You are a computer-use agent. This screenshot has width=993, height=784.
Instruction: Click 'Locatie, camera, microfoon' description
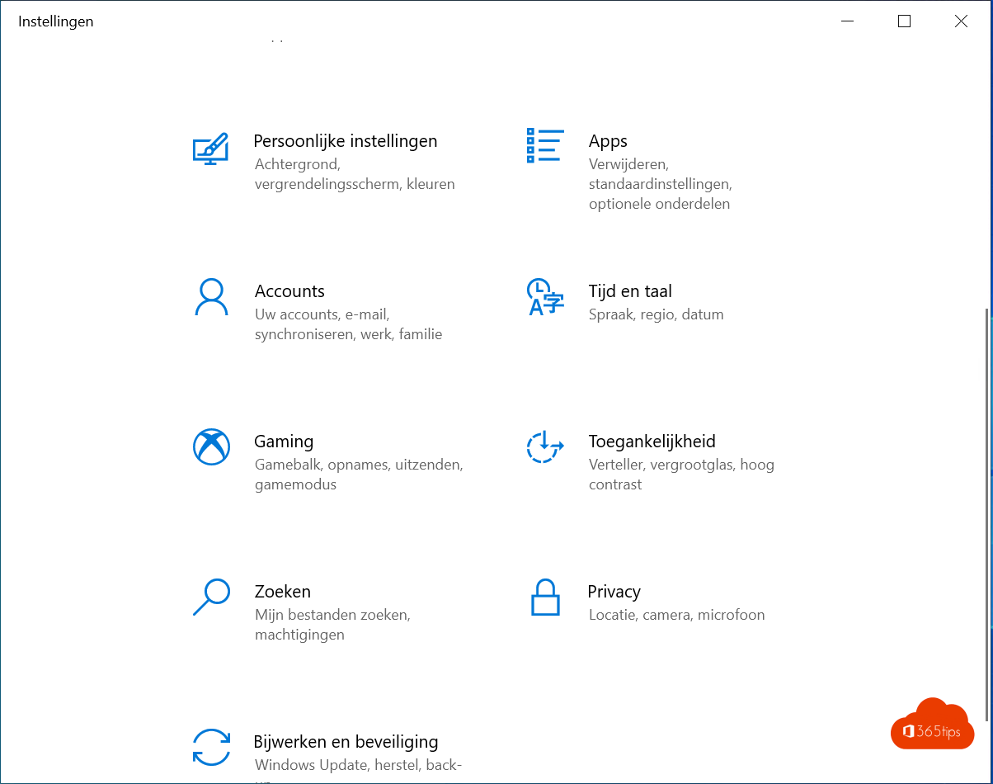point(676,615)
